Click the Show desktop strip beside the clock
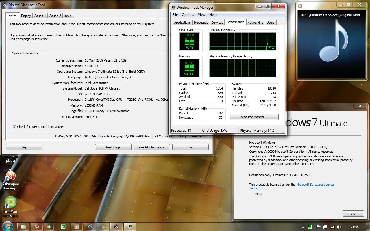 coord(368,226)
